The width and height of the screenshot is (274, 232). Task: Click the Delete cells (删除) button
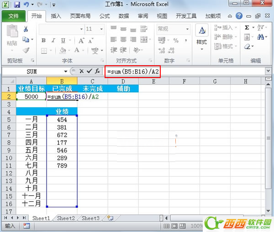click(226, 37)
